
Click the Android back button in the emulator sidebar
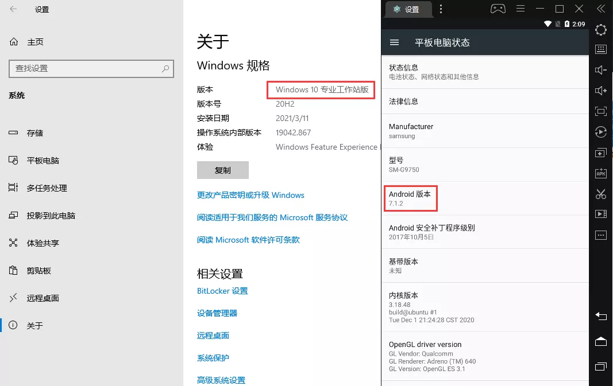(x=601, y=316)
